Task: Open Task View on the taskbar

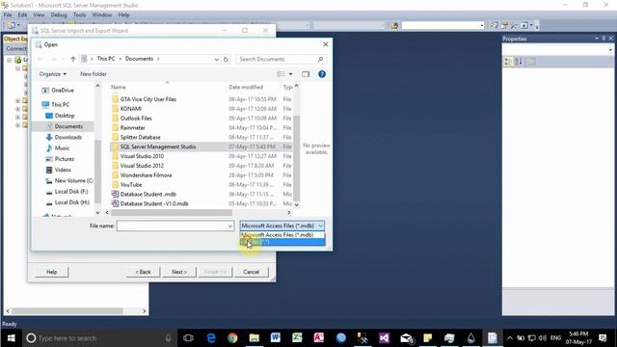Action: coord(188,338)
